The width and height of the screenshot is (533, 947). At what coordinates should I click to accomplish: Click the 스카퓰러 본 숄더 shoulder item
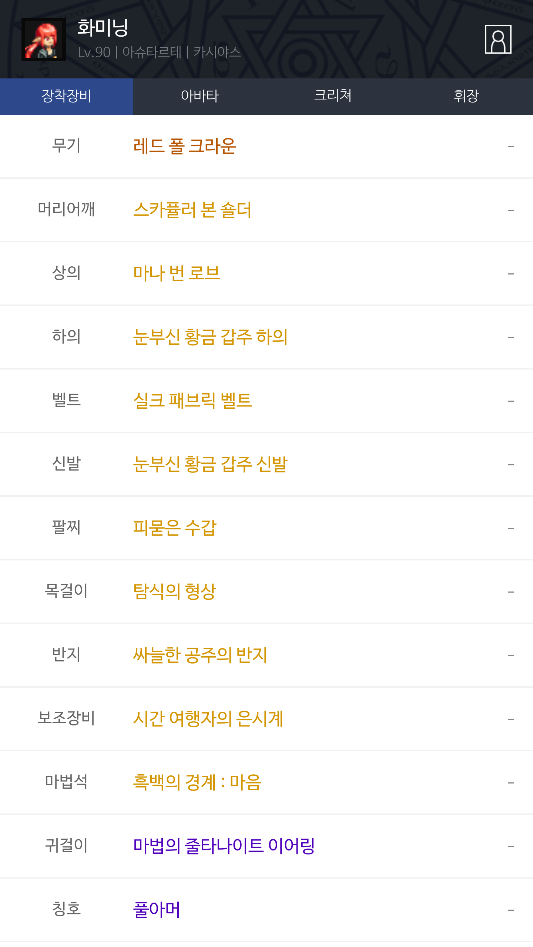tap(192, 210)
